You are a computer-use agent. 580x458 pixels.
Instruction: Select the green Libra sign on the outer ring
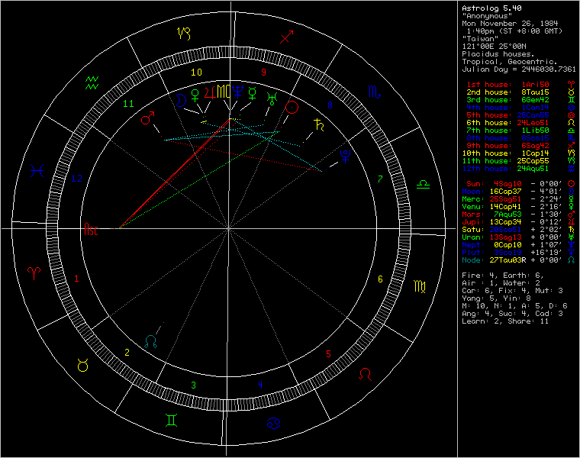(x=421, y=185)
